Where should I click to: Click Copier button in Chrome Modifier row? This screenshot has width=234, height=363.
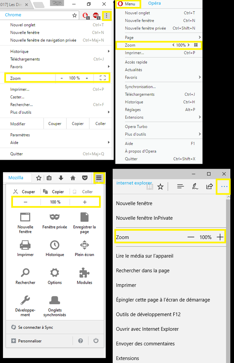pyautogui.click(x=77, y=124)
